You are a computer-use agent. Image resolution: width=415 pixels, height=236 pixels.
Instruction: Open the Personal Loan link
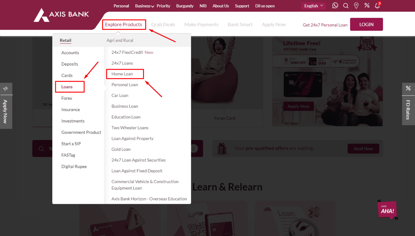(124, 85)
